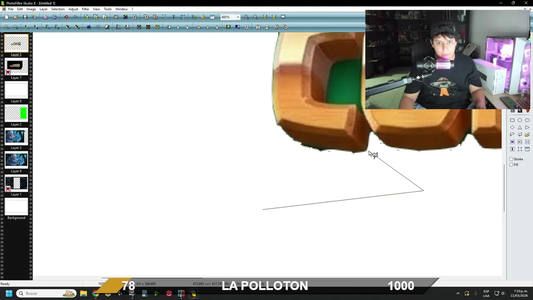Select the polygon selection tool
This screenshot has width=533, height=300.
[x=520, y=135]
